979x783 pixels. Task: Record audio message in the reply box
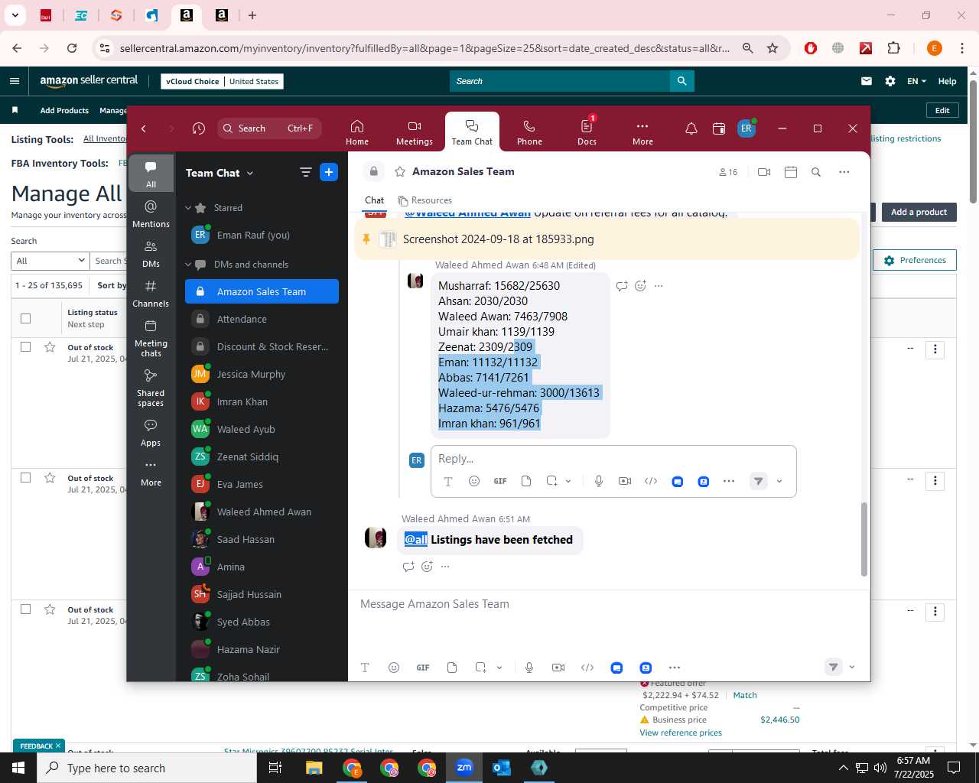599,481
